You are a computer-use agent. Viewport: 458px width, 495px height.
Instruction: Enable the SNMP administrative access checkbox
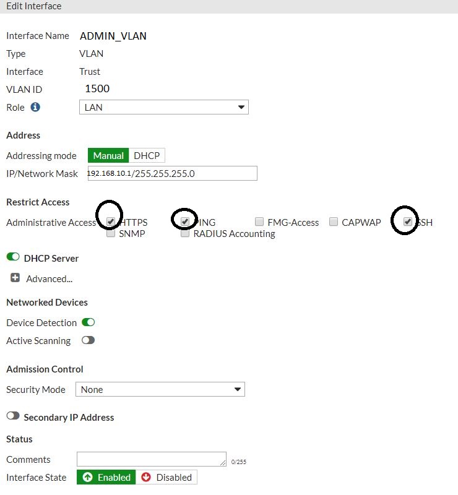coord(110,233)
